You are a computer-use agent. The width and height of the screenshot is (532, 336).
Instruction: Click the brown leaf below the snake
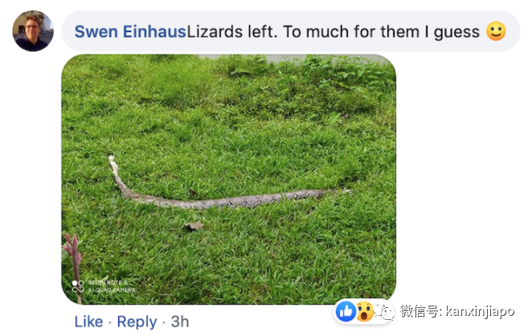194,226
